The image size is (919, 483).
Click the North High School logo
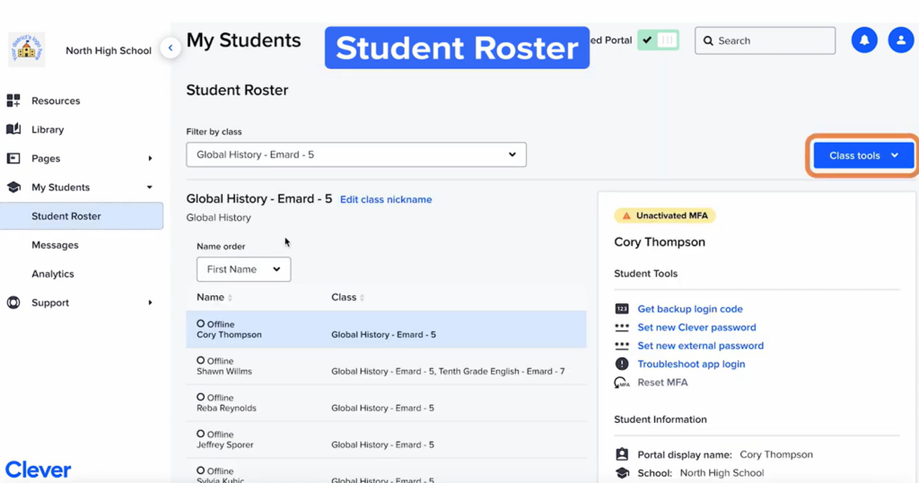pos(27,49)
